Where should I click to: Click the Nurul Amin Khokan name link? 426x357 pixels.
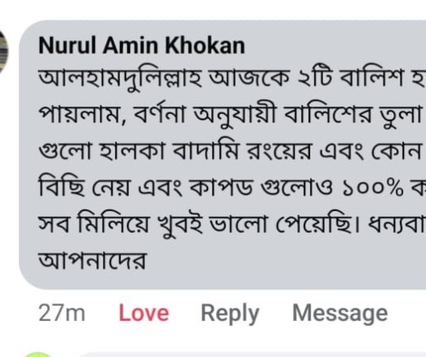pyautogui.click(x=141, y=46)
